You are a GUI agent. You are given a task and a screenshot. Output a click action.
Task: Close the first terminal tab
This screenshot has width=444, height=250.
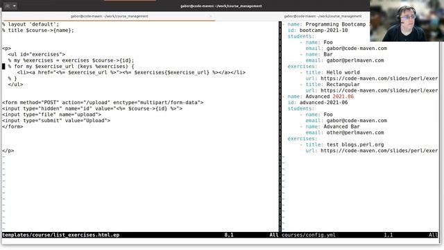pos(210,17)
